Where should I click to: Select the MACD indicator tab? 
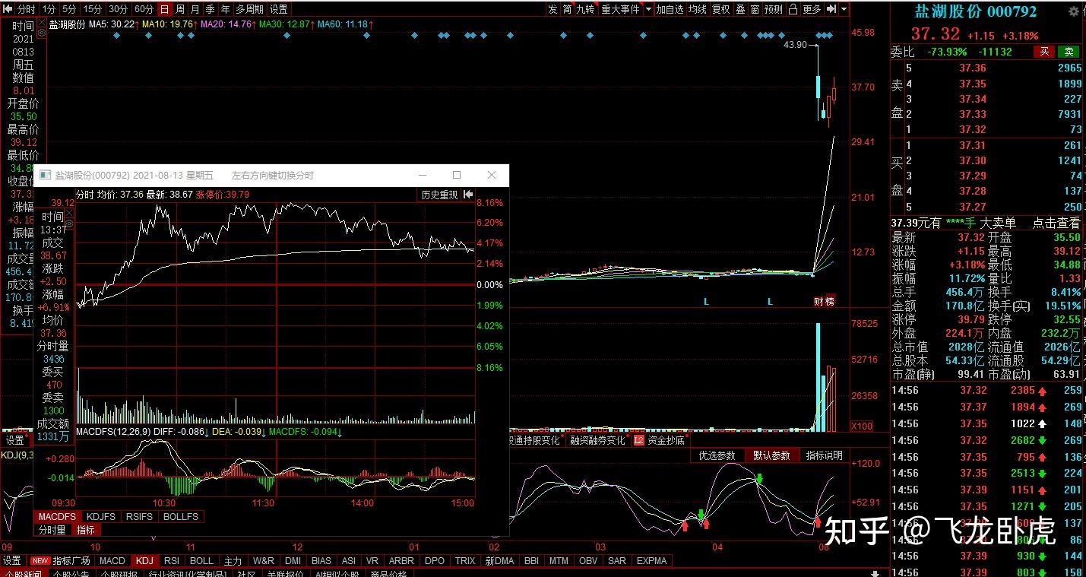112,561
